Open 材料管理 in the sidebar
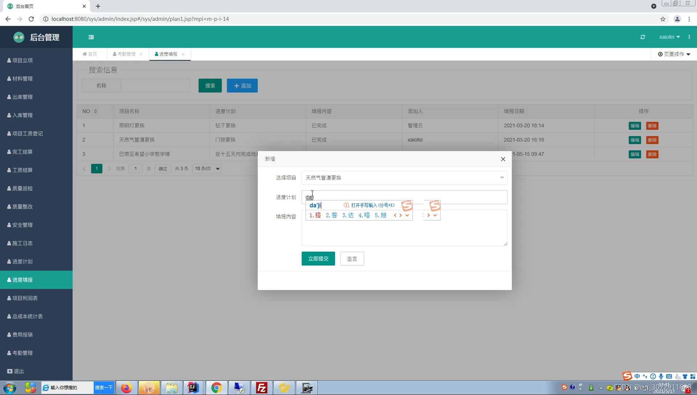 (x=36, y=78)
